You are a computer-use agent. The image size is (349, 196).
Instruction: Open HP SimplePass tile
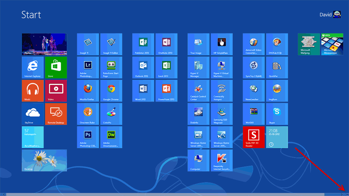click(222, 44)
